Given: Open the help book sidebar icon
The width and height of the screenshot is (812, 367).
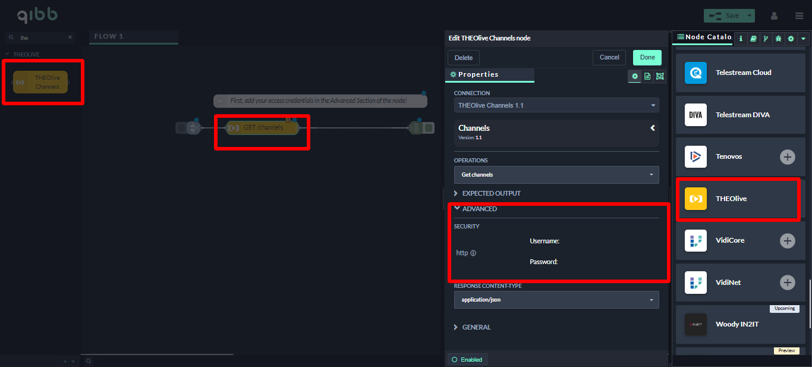Looking at the screenshot, I should tap(753, 39).
